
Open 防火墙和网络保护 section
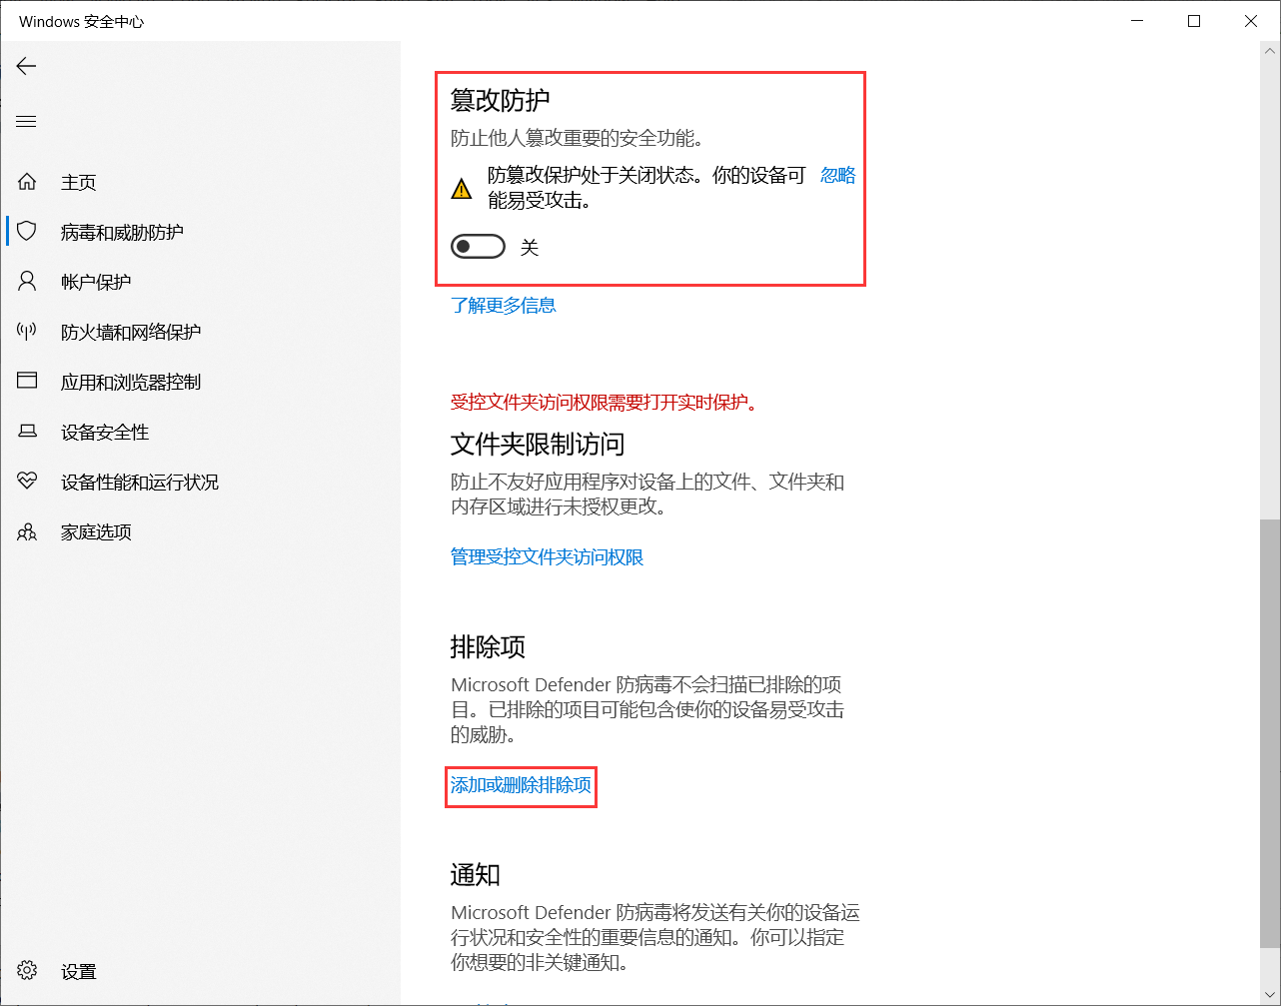click(130, 331)
